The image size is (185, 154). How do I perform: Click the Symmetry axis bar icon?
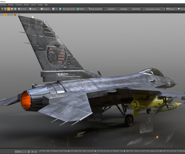[x=105, y=9]
